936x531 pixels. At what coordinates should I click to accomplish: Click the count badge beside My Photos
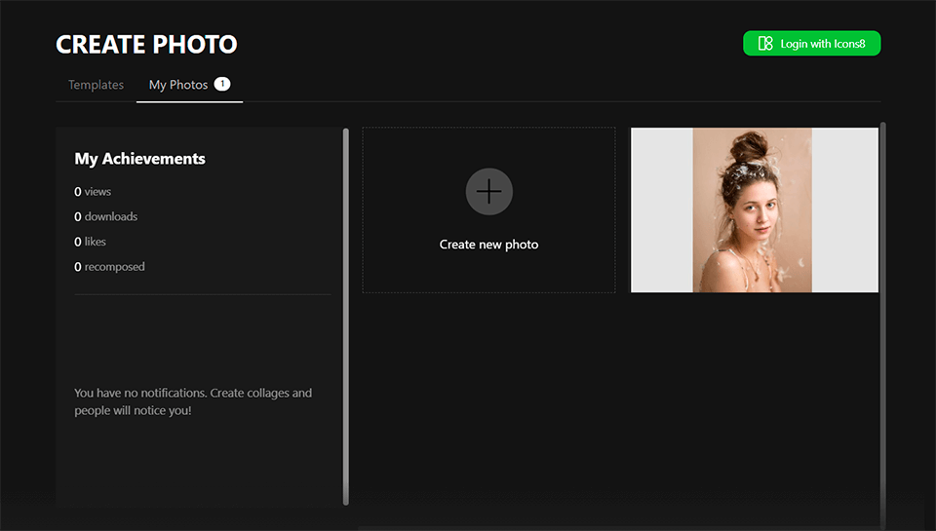[x=222, y=84]
